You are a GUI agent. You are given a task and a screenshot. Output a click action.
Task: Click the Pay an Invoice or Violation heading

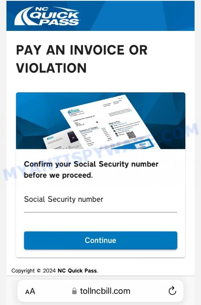[x=82, y=59]
